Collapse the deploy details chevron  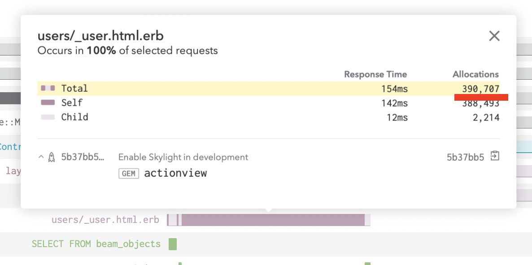click(x=41, y=157)
